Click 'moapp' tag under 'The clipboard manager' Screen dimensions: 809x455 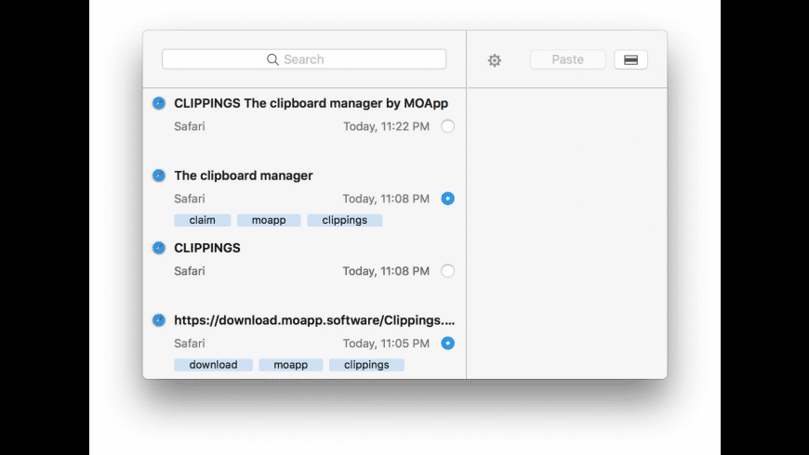(x=269, y=220)
